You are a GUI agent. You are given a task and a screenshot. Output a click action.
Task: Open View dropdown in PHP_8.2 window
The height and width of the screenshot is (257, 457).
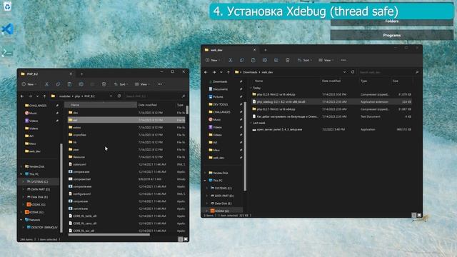142,84
